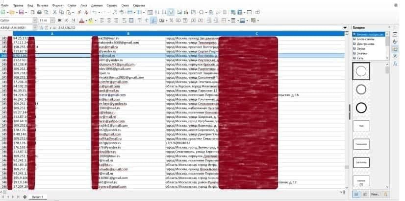This screenshot has height=201, width=405.
Task: Select the Result 1 sheet tab
Action: pos(38,197)
